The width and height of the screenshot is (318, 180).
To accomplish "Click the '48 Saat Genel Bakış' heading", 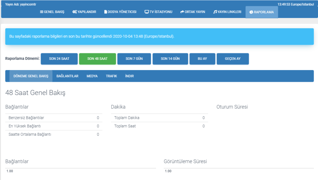I will 35,93.
